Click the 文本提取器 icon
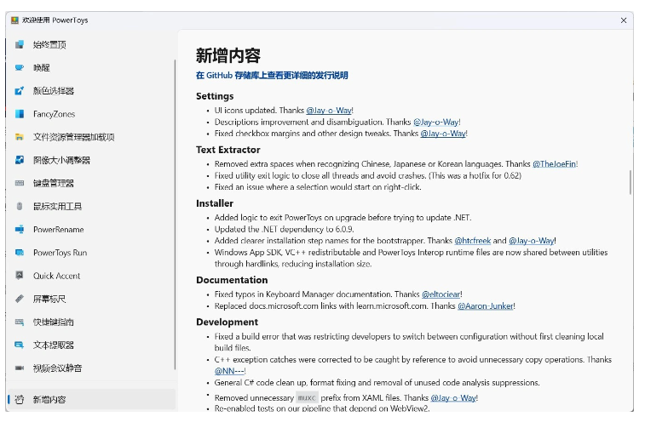 [x=20, y=345]
